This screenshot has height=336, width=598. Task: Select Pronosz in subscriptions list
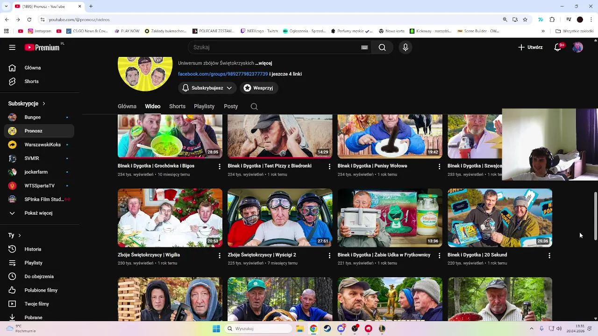pos(39,131)
